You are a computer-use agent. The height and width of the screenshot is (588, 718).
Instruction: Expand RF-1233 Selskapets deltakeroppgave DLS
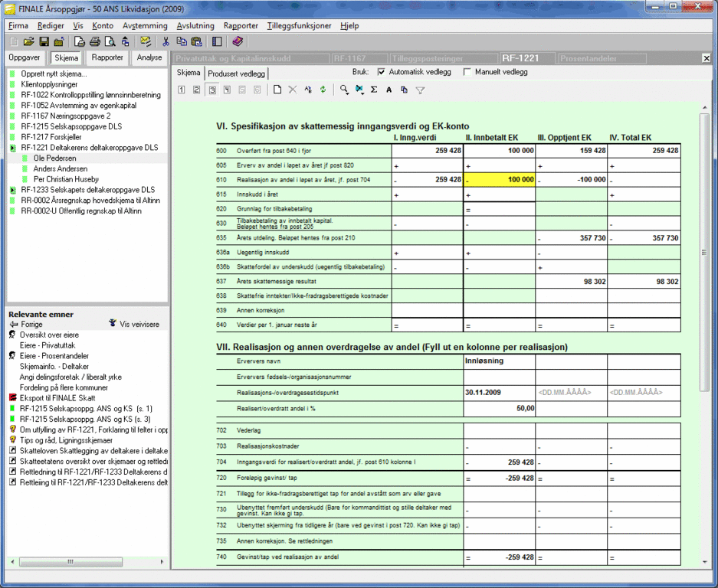[x=12, y=190]
